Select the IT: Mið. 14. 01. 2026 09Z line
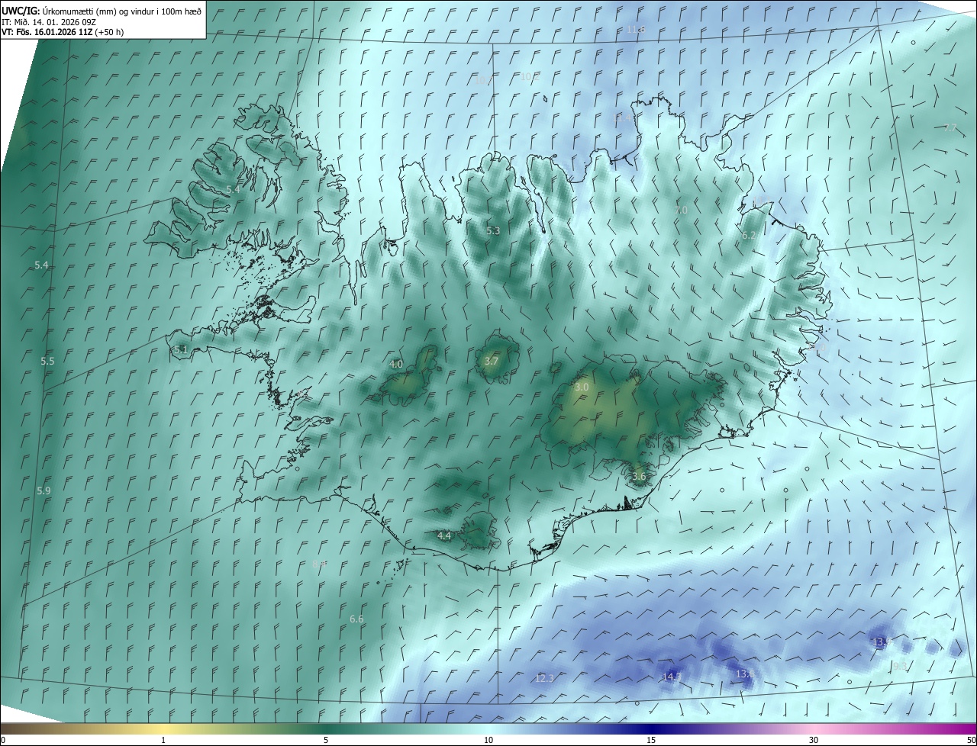 pyautogui.click(x=48, y=21)
